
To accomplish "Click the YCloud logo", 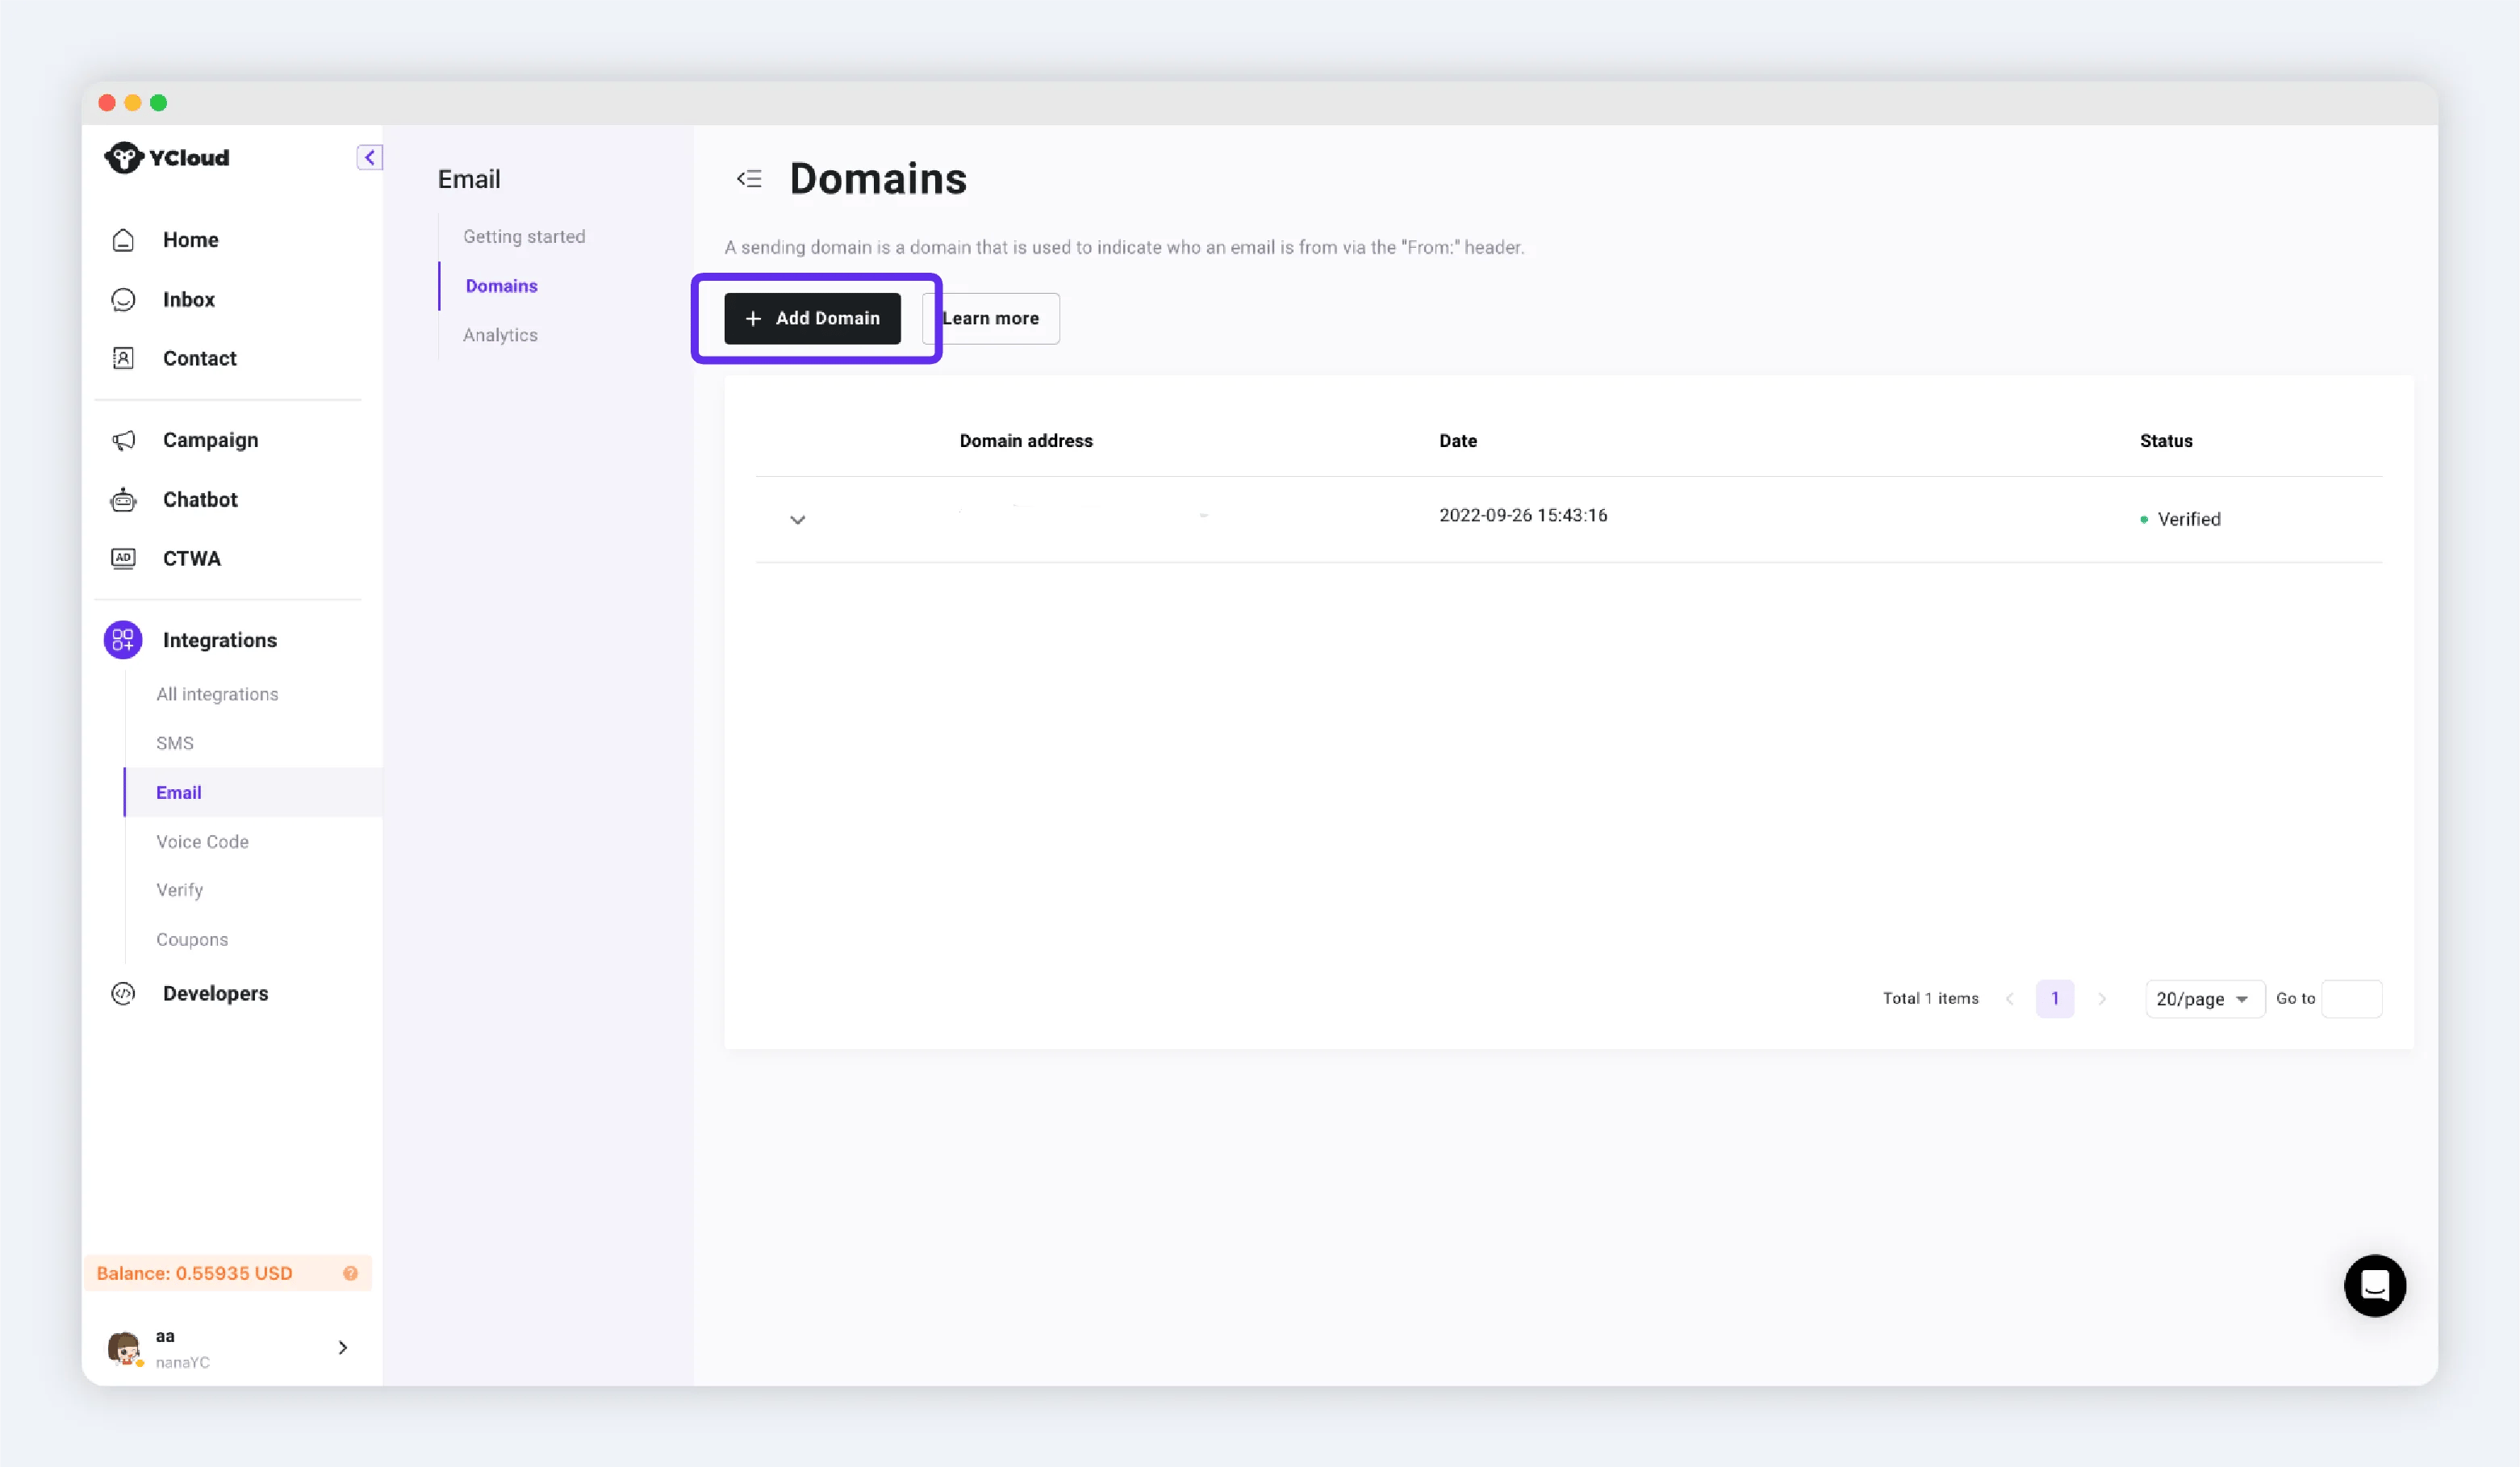I will pos(167,157).
